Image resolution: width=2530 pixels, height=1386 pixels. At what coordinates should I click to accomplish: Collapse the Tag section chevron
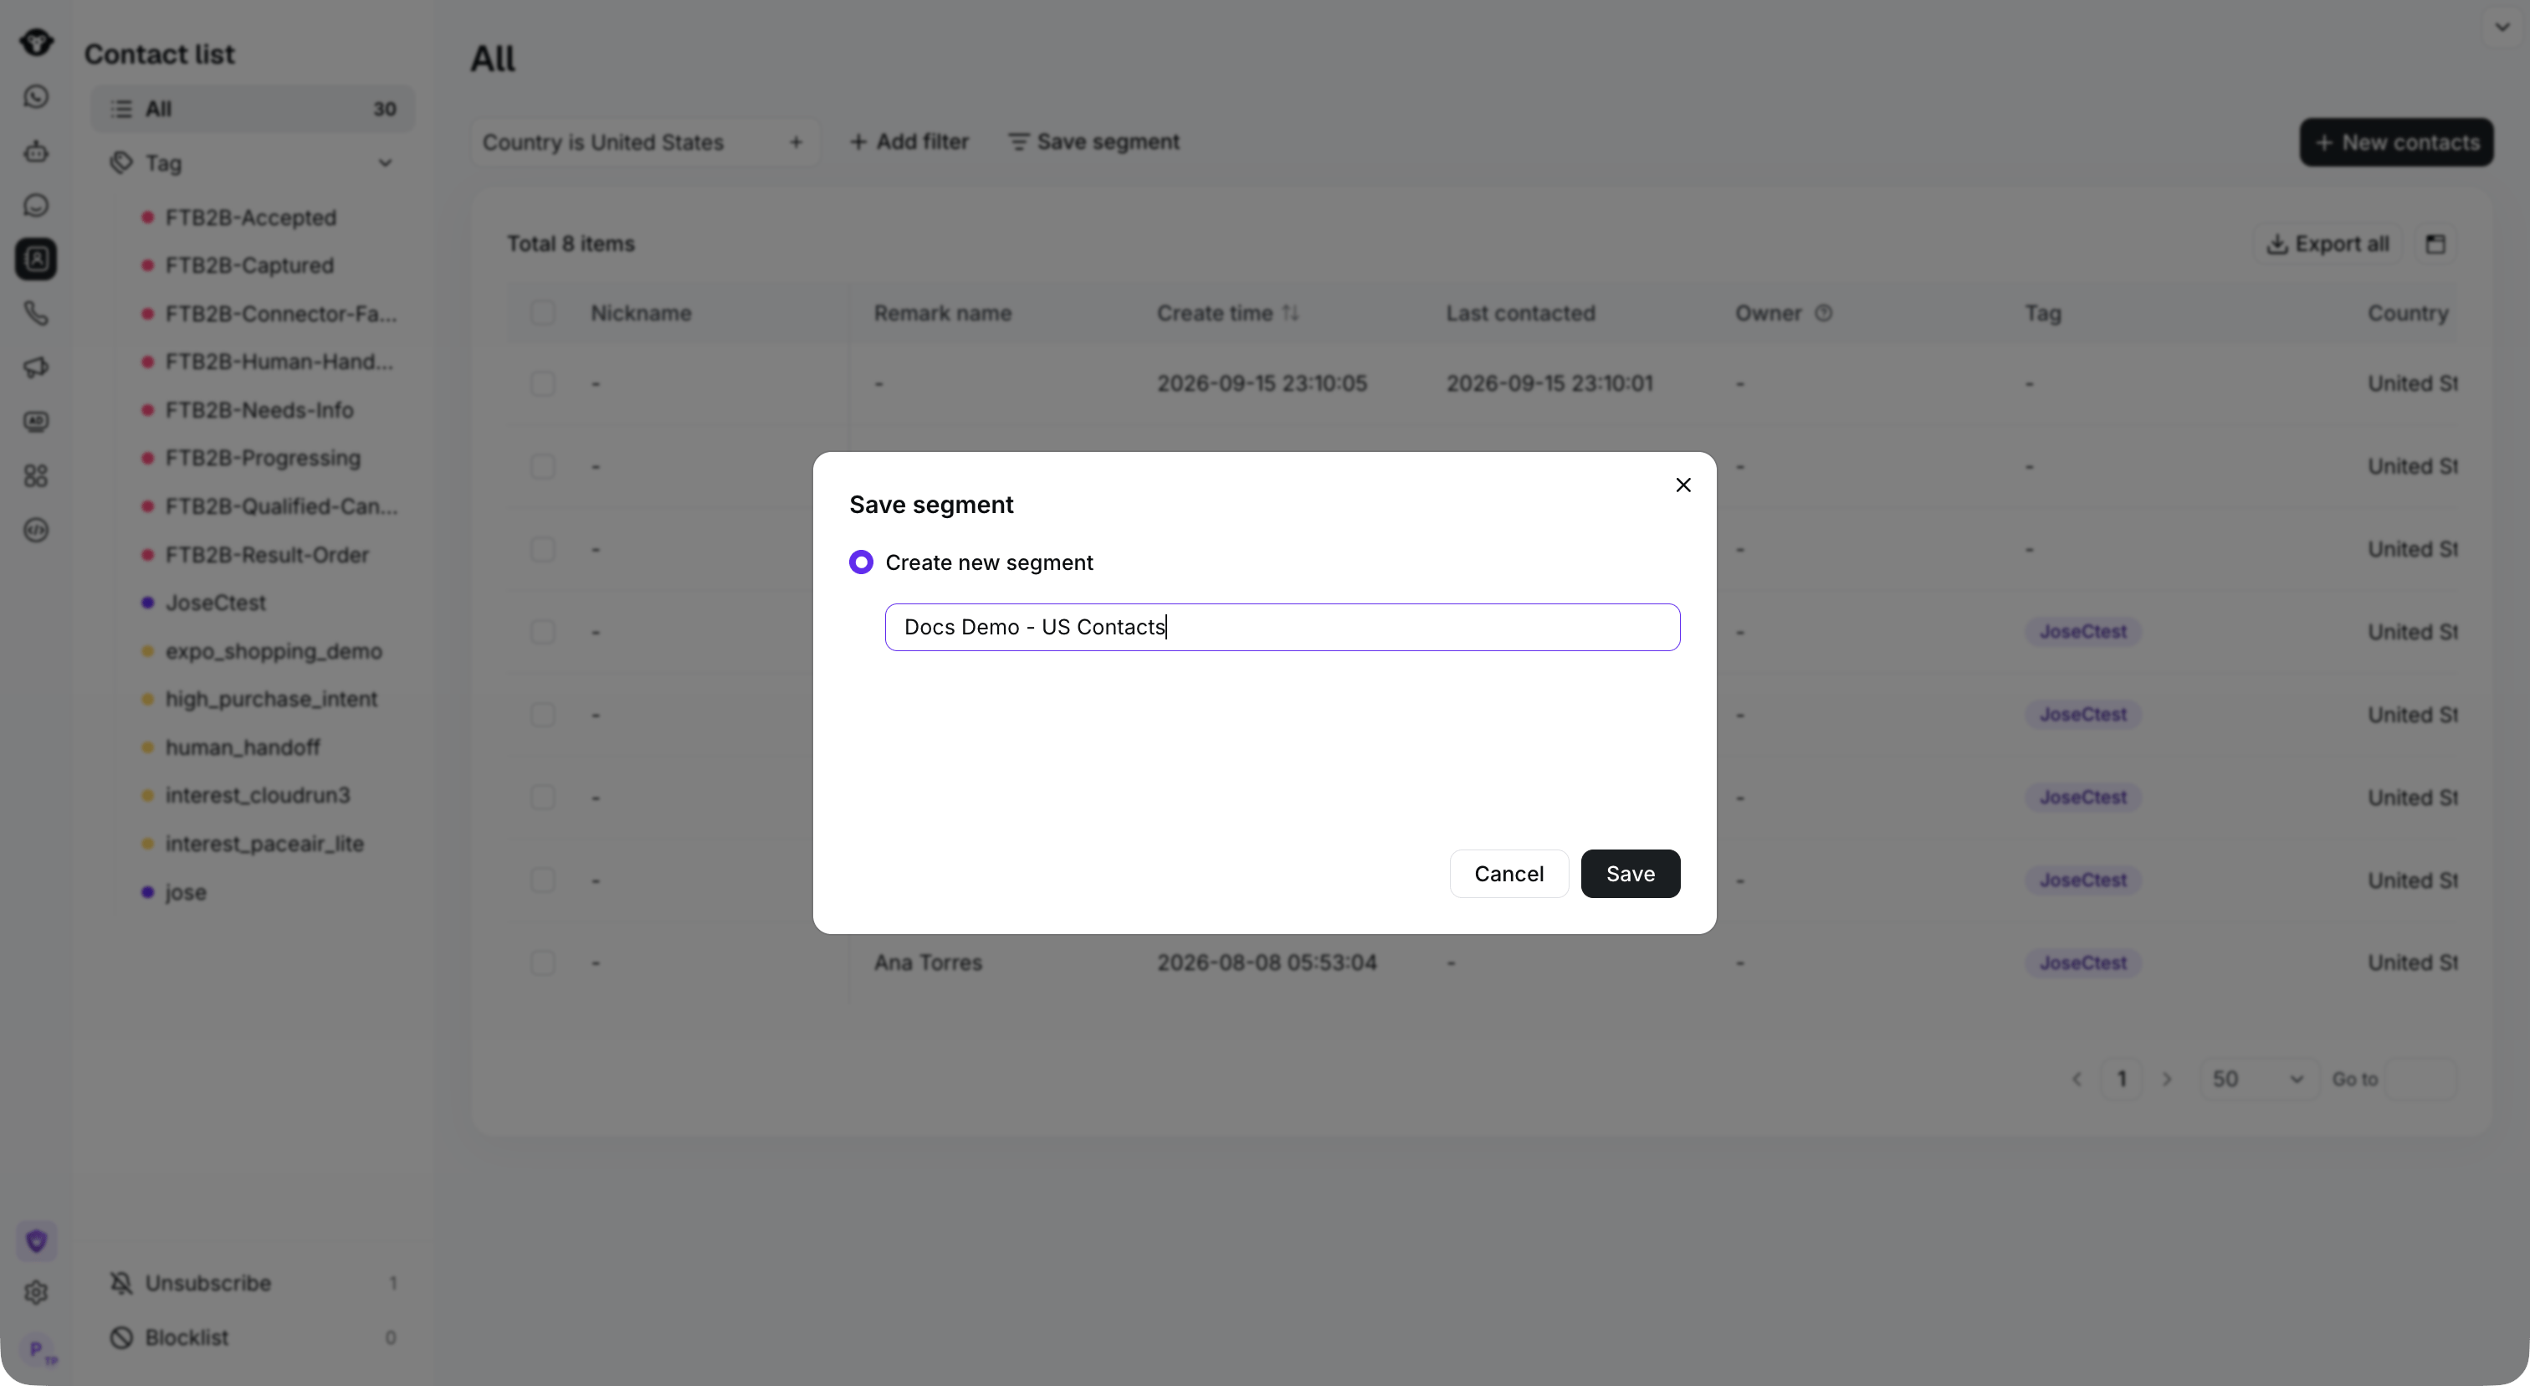[x=385, y=163]
